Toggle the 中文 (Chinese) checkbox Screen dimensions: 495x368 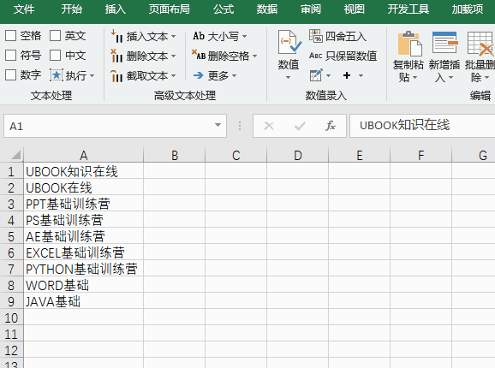(x=55, y=56)
